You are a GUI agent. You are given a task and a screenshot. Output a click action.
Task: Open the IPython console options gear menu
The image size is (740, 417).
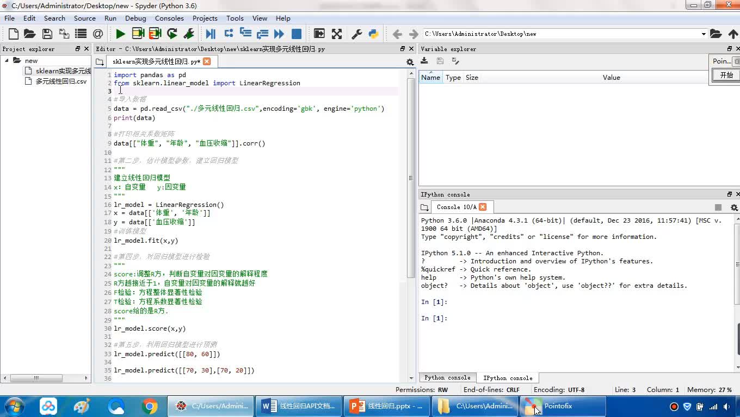[734, 207]
